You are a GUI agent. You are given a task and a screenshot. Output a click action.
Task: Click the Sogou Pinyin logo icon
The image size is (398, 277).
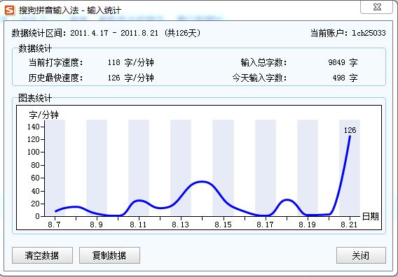pyautogui.click(x=10, y=10)
